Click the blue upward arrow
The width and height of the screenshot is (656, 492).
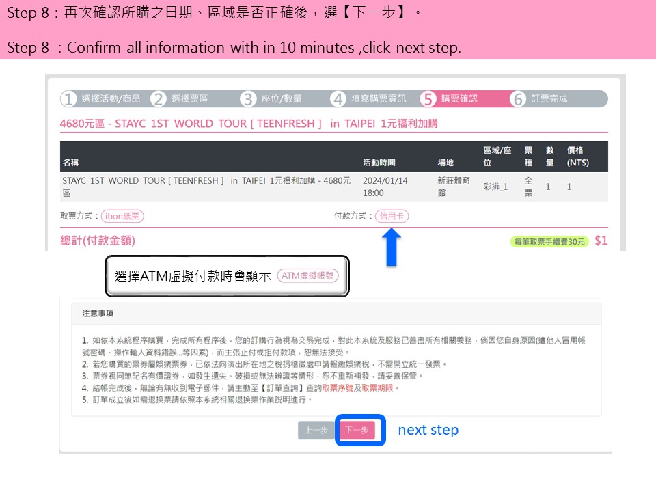393,247
